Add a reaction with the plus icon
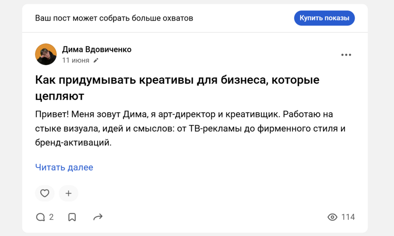 (68, 193)
